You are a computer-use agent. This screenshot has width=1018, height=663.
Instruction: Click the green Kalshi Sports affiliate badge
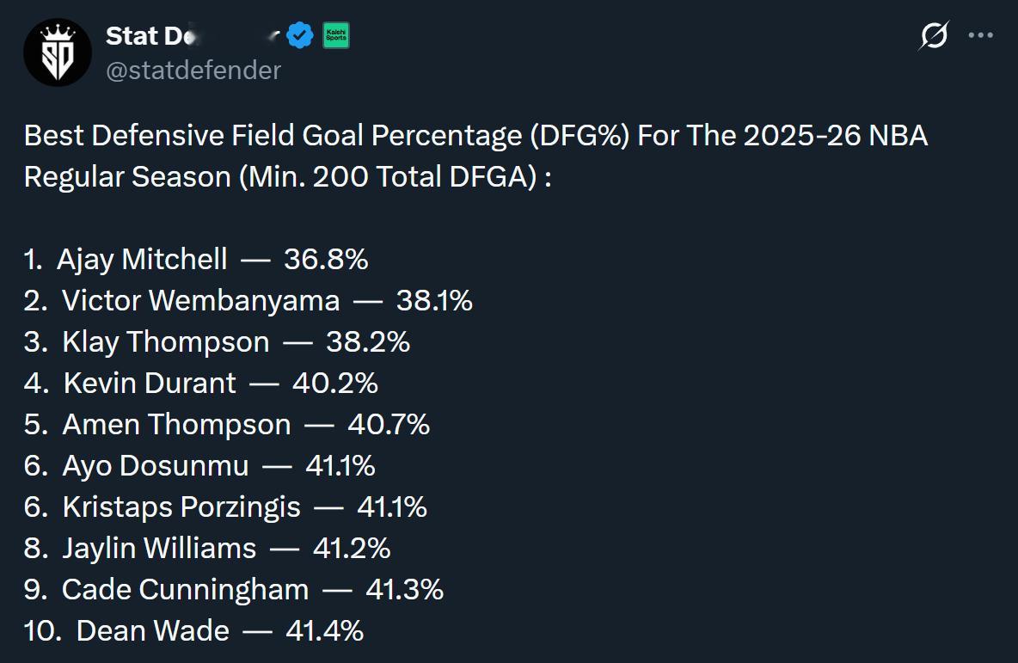point(336,36)
